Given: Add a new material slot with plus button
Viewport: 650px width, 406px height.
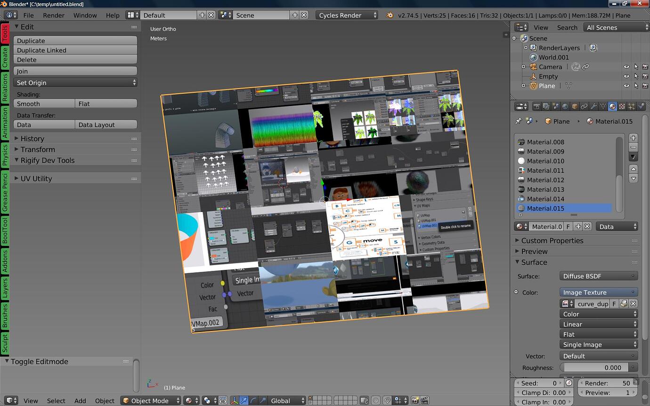Looking at the screenshot, I should tap(634, 138).
